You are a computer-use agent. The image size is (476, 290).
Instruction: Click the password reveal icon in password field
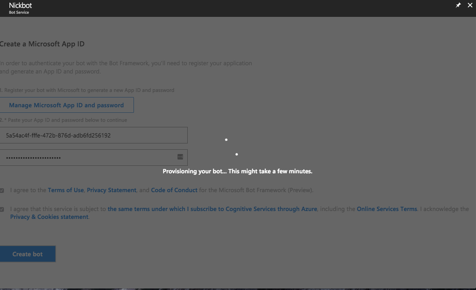click(180, 157)
